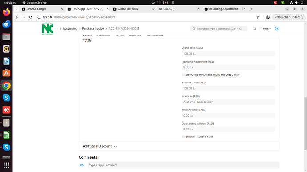Open the tab search dropdown arrow
This screenshot has height=172, width=307.
pos(16,9)
